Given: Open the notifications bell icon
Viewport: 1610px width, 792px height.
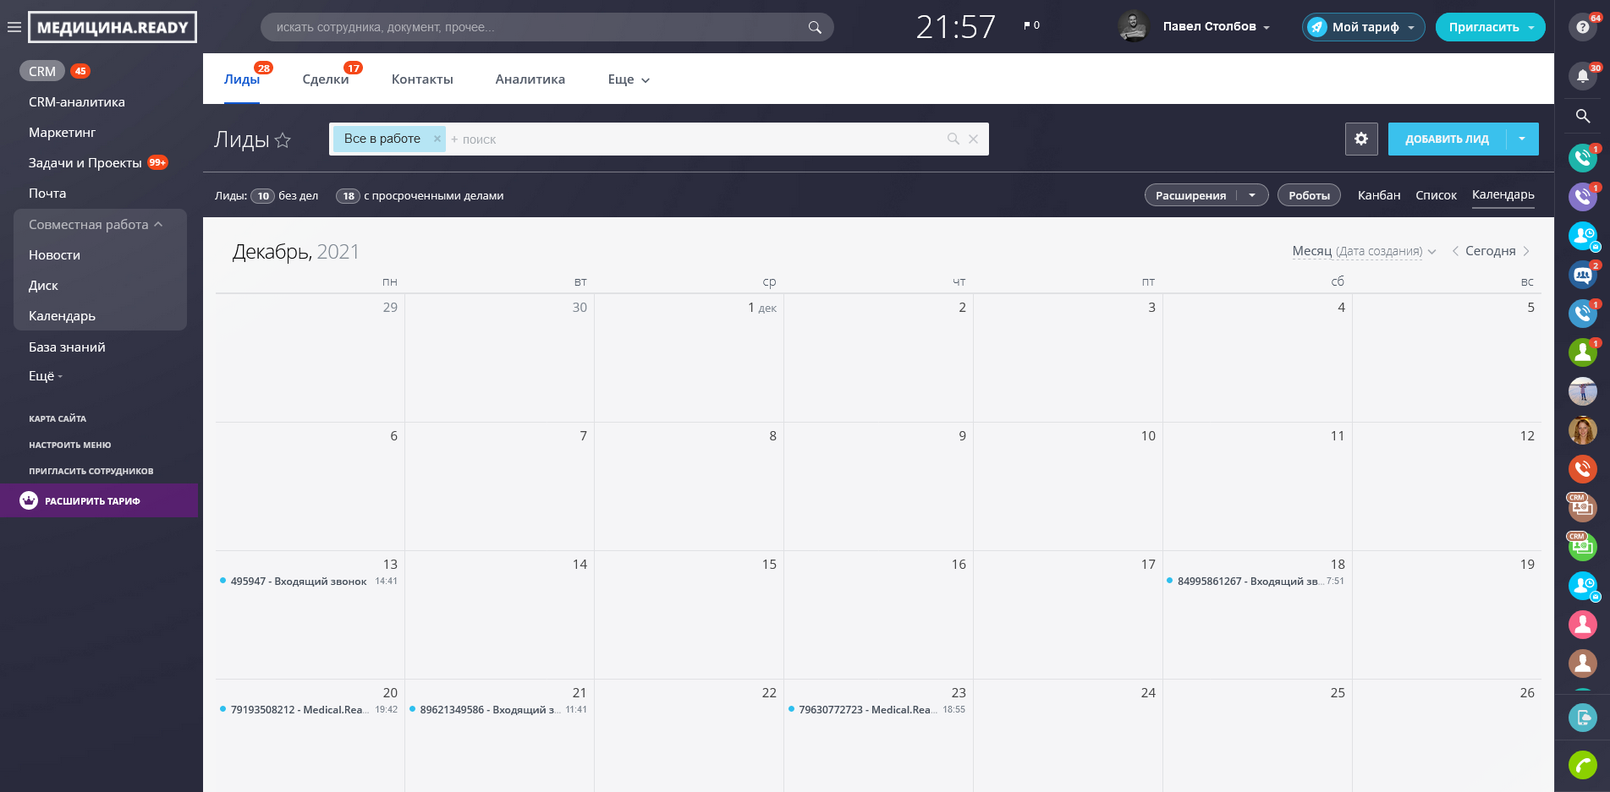Looking at the screenshot, I should [x=1582, y=77].
